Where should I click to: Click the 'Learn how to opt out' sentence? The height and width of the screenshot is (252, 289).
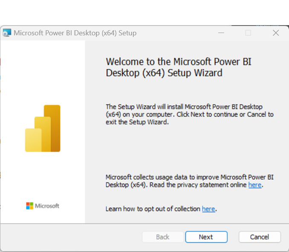click(x=161, y=209)
